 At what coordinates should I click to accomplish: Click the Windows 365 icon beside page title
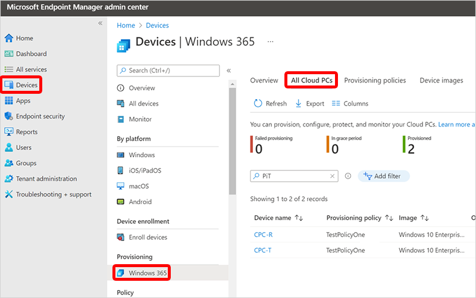point(123,46)
